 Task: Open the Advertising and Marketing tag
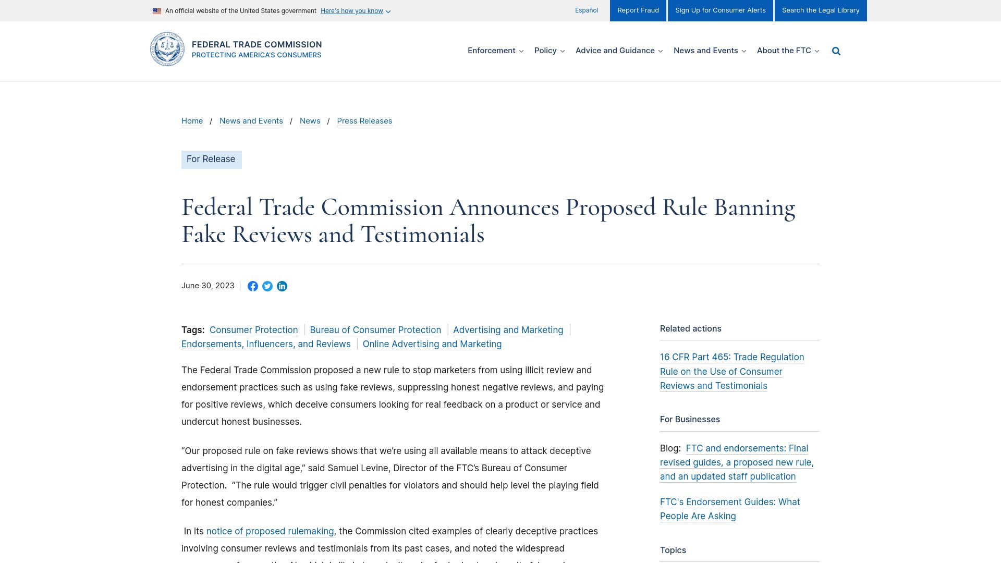point(508,330)
